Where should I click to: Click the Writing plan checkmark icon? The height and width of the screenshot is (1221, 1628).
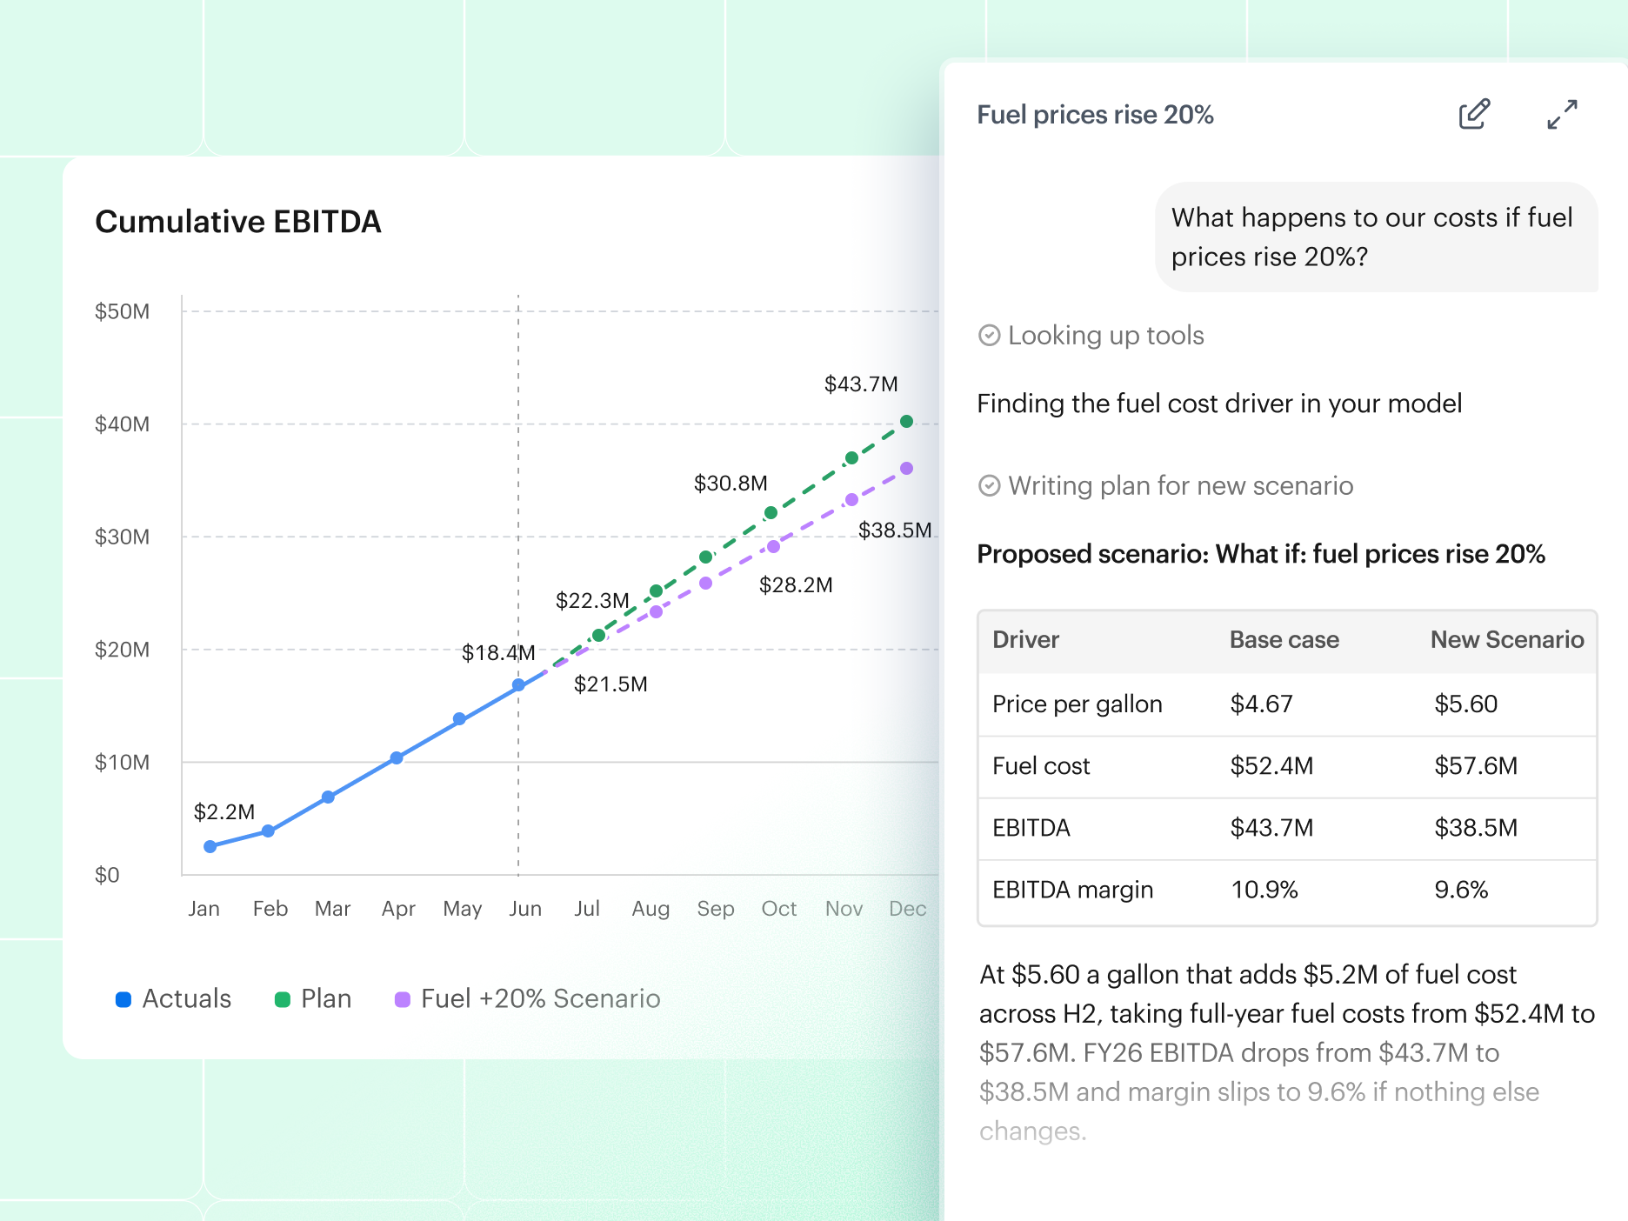989,486
